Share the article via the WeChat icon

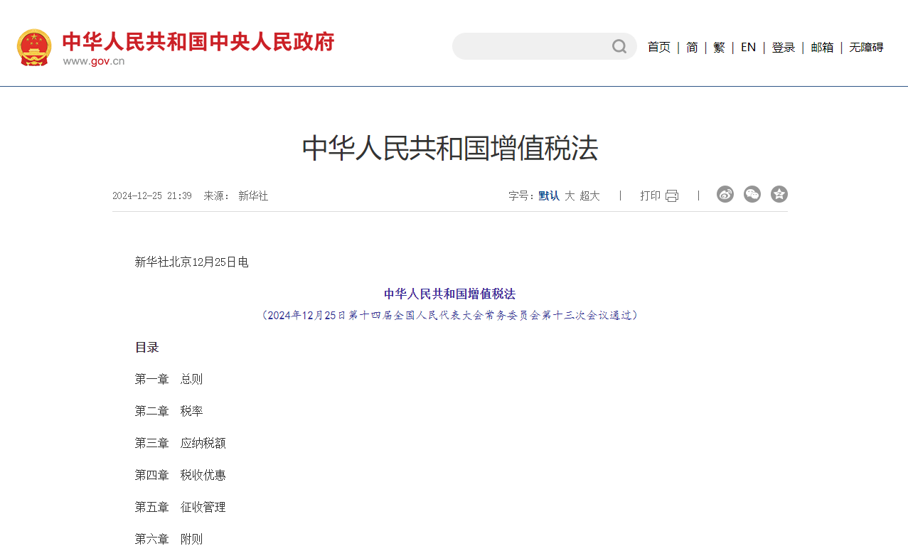(x=752, y=193)
